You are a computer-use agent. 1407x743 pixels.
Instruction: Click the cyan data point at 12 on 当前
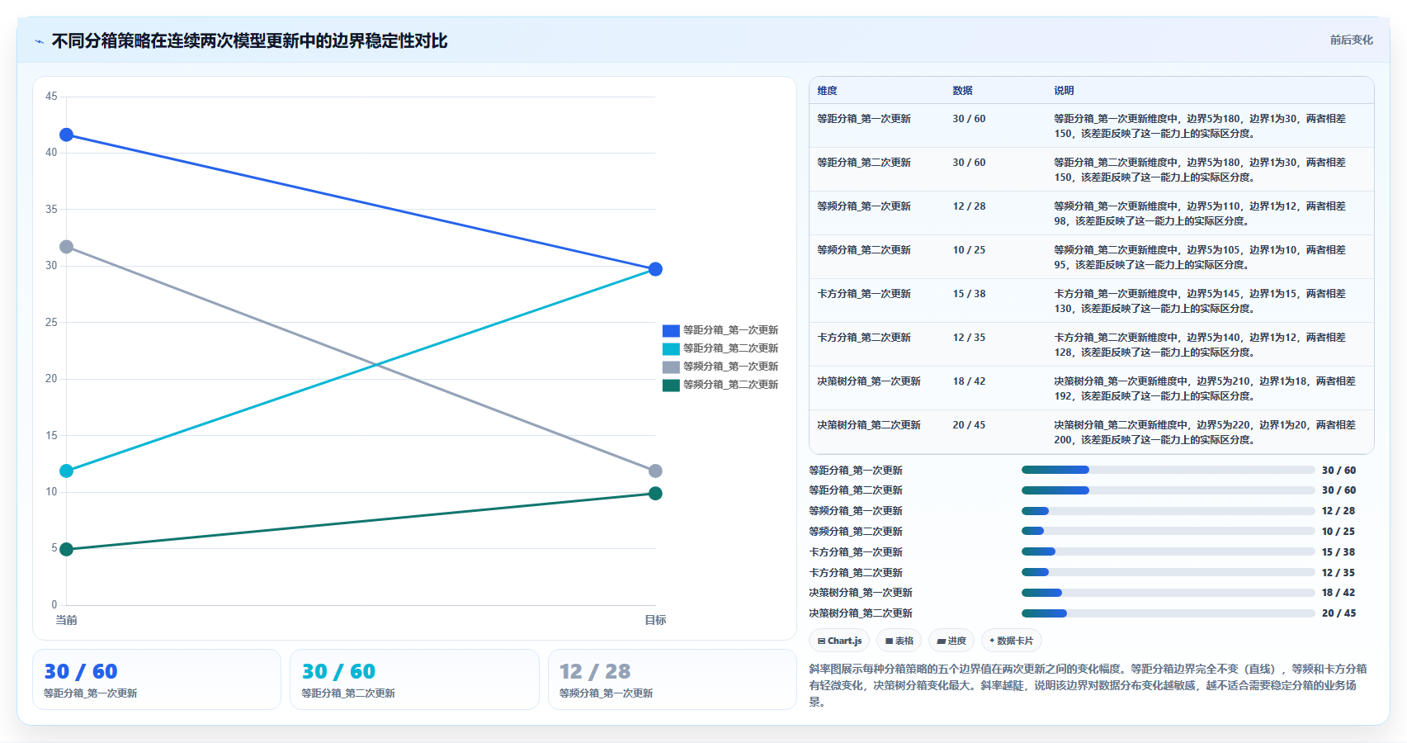67,471
